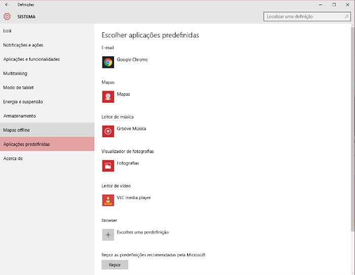Click the Leitor de música label
The image size is (355, 275).
coord(118,117)
